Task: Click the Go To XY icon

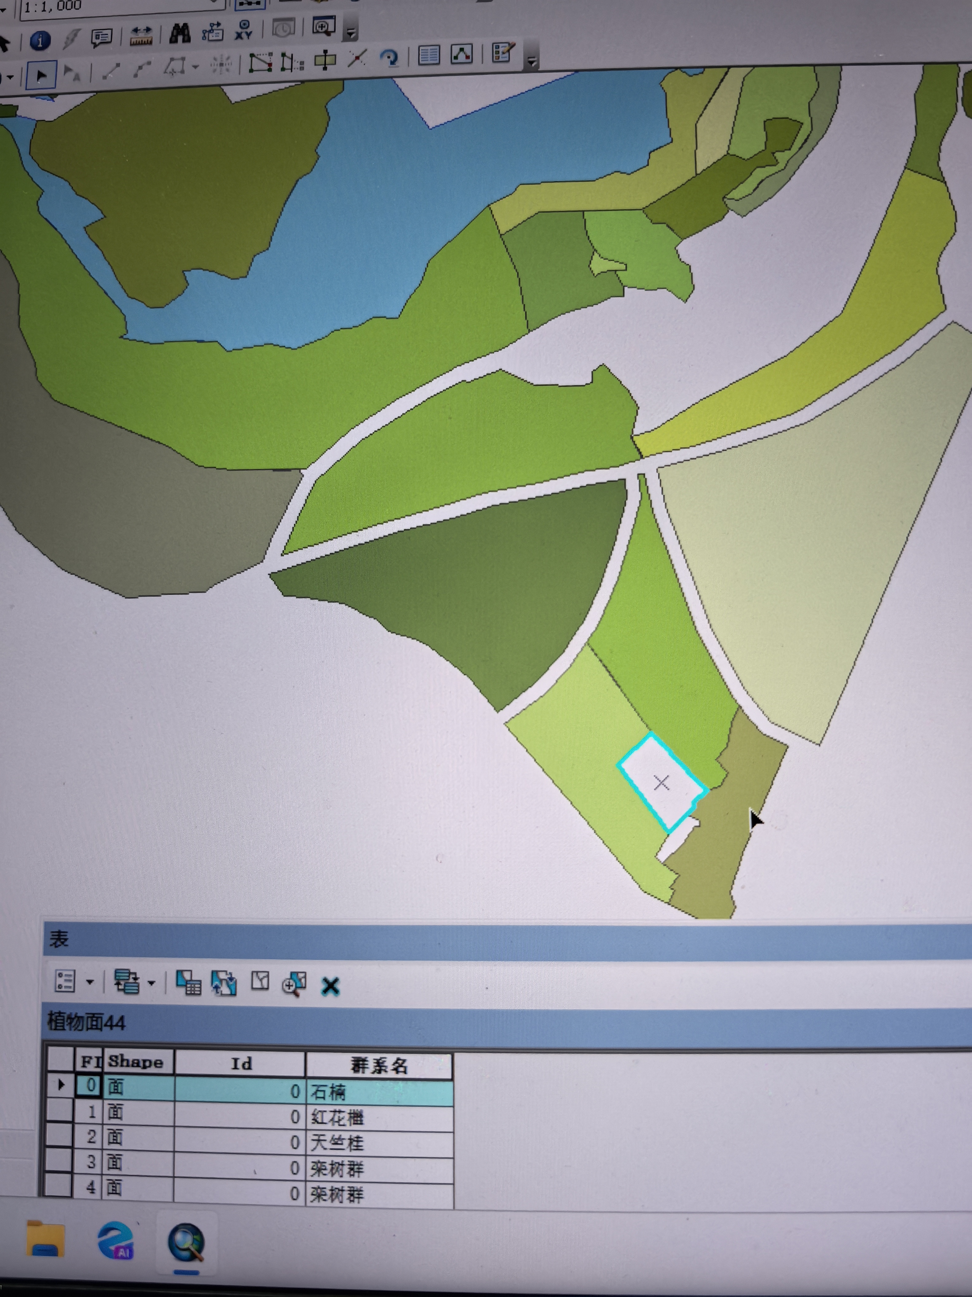Action: [x=244, y=30]
